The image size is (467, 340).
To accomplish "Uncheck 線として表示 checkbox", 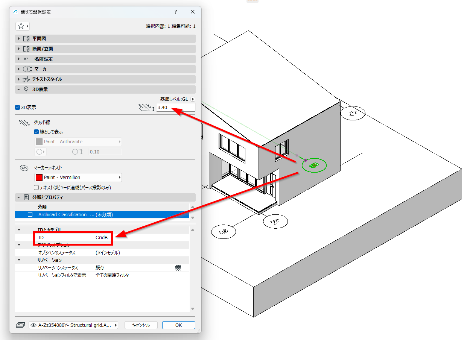I will pyautogui.click(x=36, y=132).
